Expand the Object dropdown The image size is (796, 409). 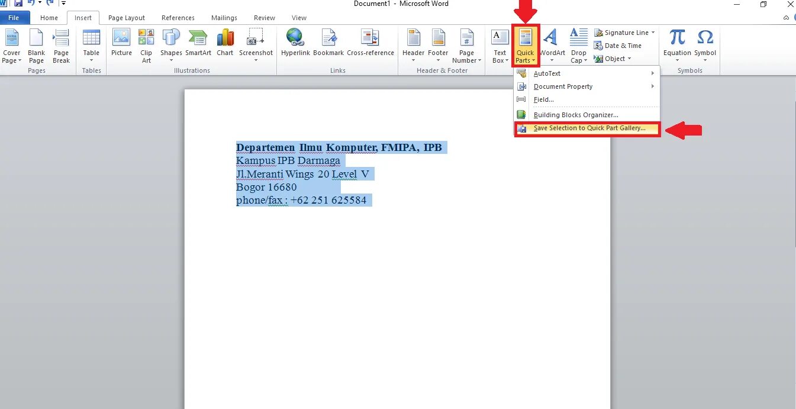[x=629, y=59]
